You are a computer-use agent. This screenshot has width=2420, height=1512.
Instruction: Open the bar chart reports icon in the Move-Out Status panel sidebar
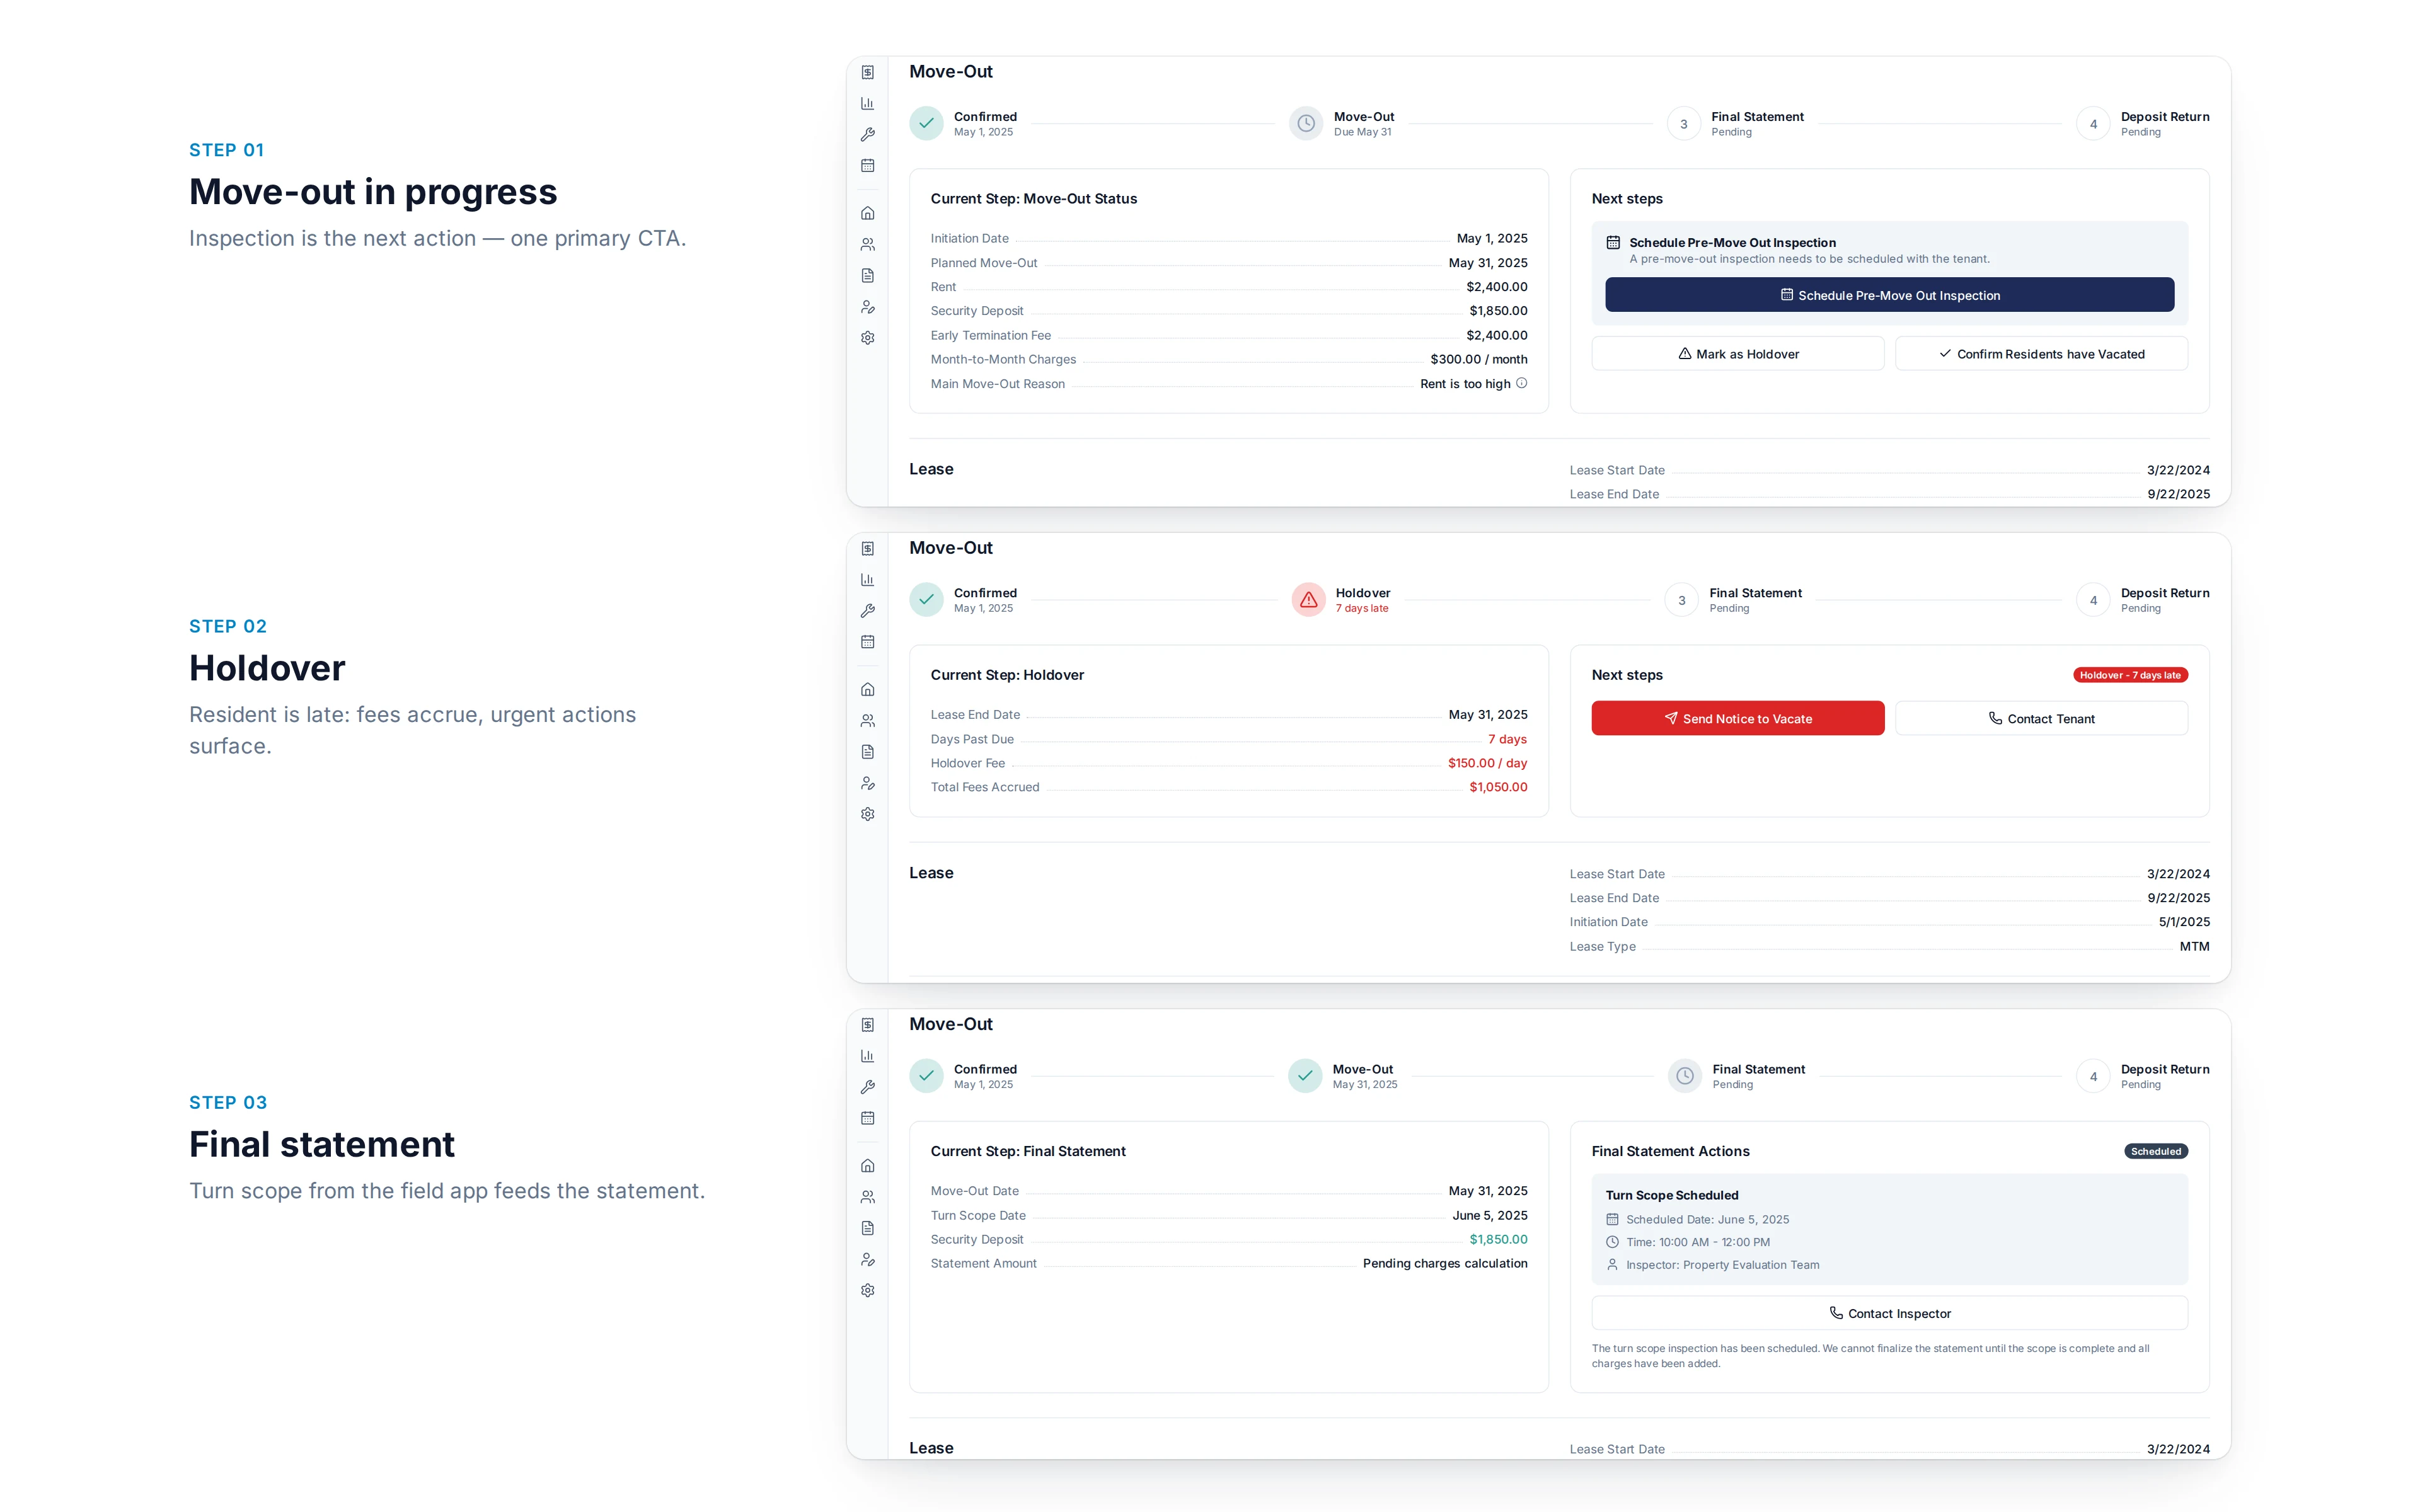tap(867, 104)
